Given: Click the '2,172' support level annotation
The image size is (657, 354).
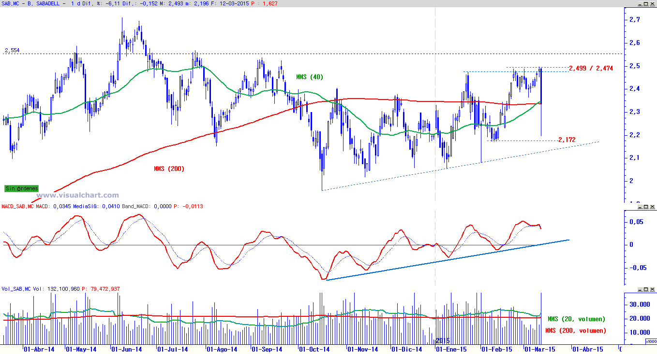Looking at the screenshot, I should [567, 140].
